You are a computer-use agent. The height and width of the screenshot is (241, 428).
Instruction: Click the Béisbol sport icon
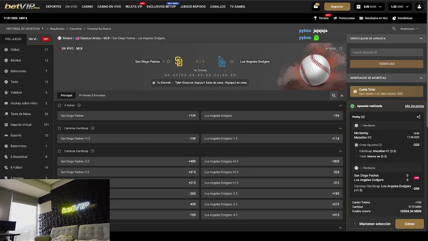point(6,60)
